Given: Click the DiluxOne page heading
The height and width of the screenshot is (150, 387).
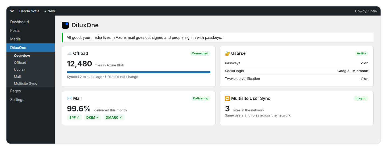Looking at the screenshot, I should [x=85, y=25].
